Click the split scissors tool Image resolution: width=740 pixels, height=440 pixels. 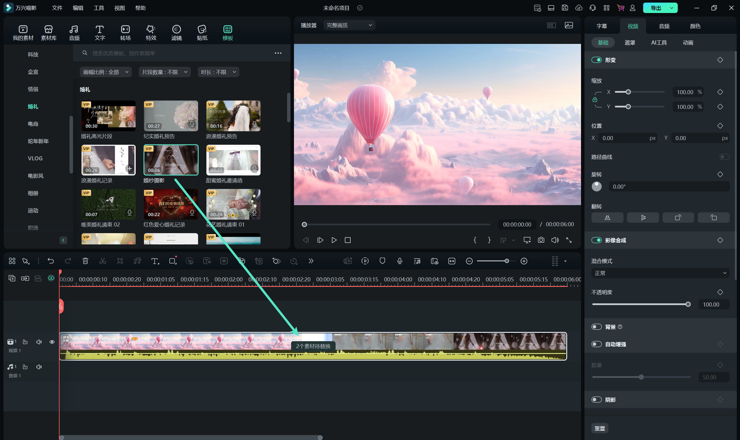pos(103,261)
